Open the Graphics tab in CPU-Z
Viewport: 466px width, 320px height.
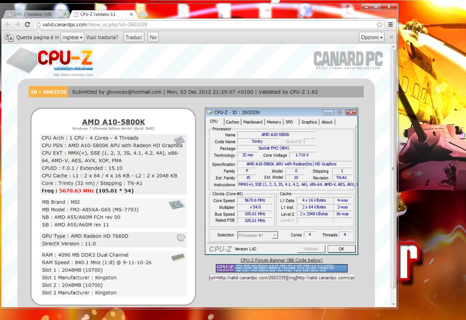click(309, 122)
